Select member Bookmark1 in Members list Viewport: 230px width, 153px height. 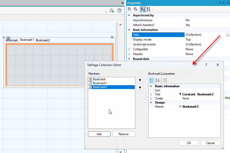click(112, 83)
